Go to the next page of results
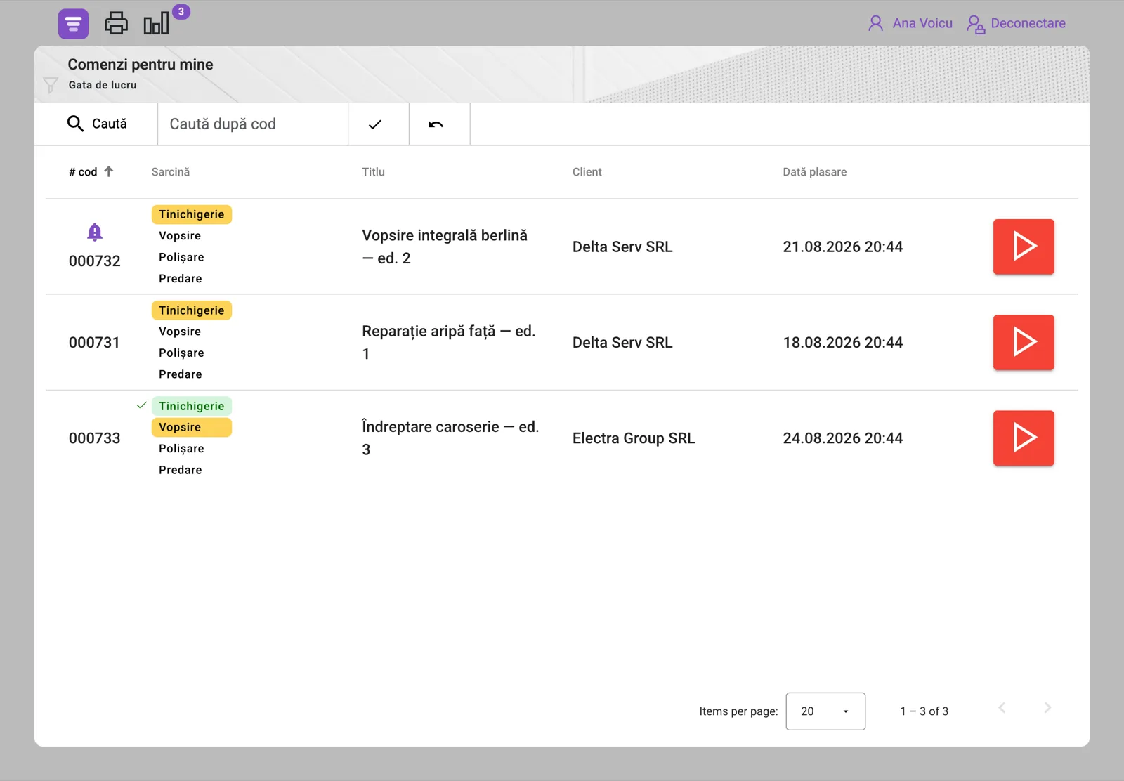The image size is (1124, 781). coord(1047,708)
